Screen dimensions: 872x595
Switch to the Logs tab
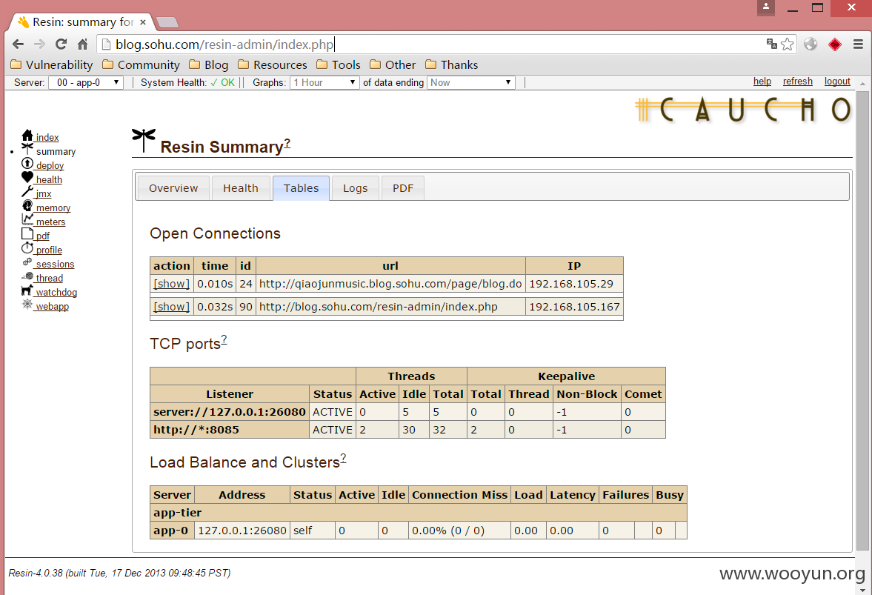356,188
